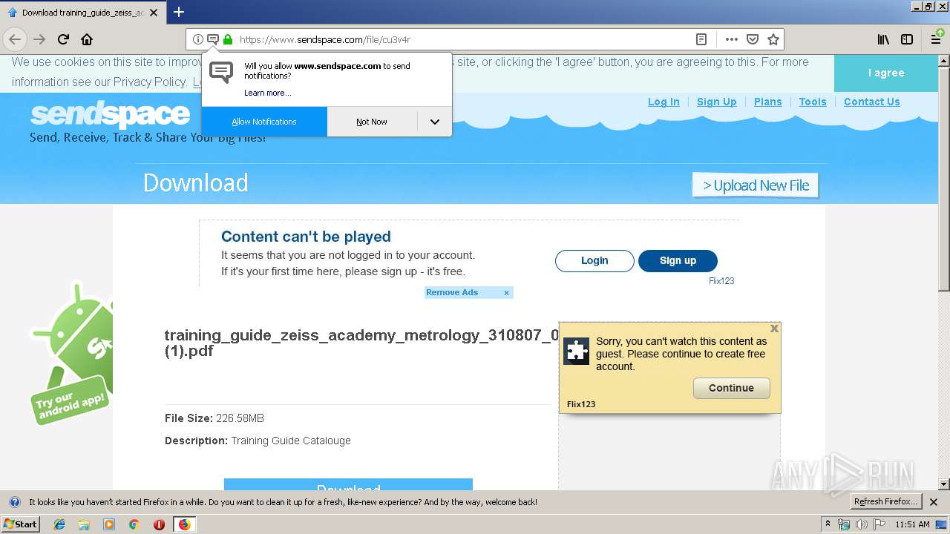Click the address bar URL field
The height and width of the screenshot is (534, 950).
[x=464, y=39]
